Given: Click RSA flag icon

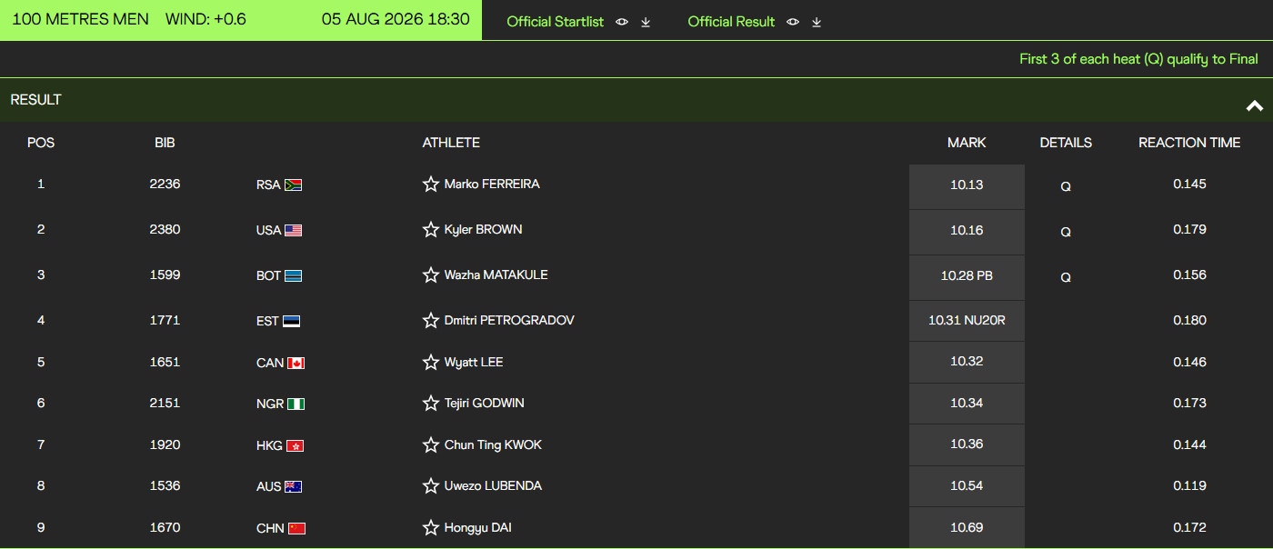Looking at the screenshot, I should coord(294,185).
